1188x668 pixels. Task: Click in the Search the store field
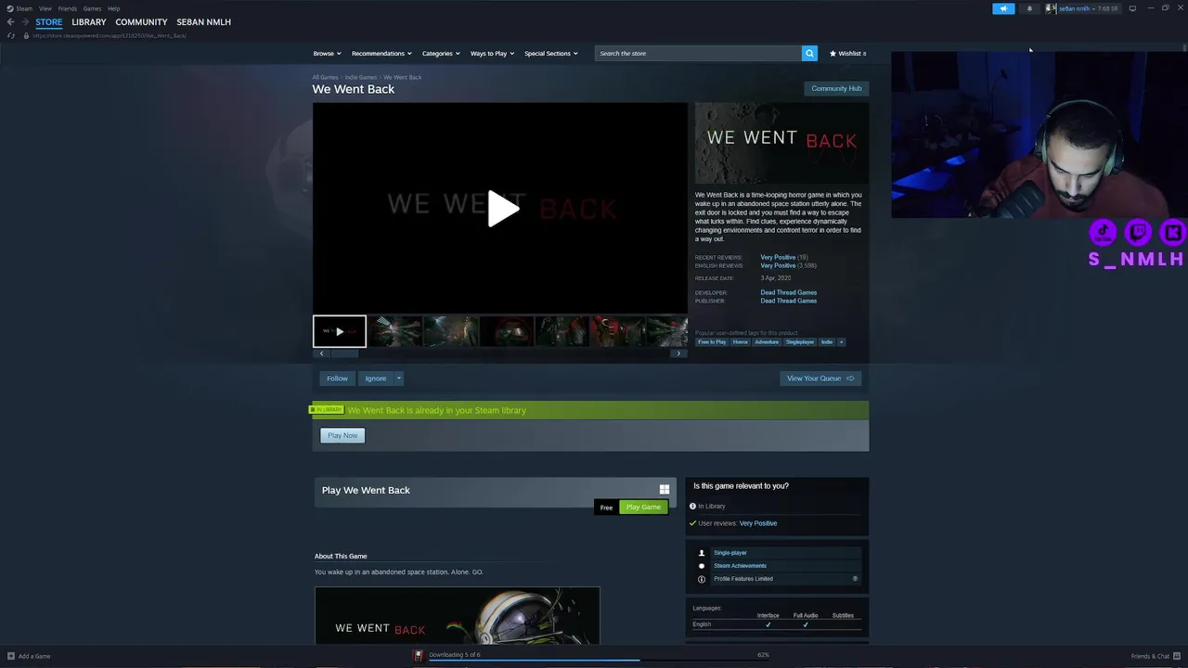pyautogui.click(x=698, y=54)
